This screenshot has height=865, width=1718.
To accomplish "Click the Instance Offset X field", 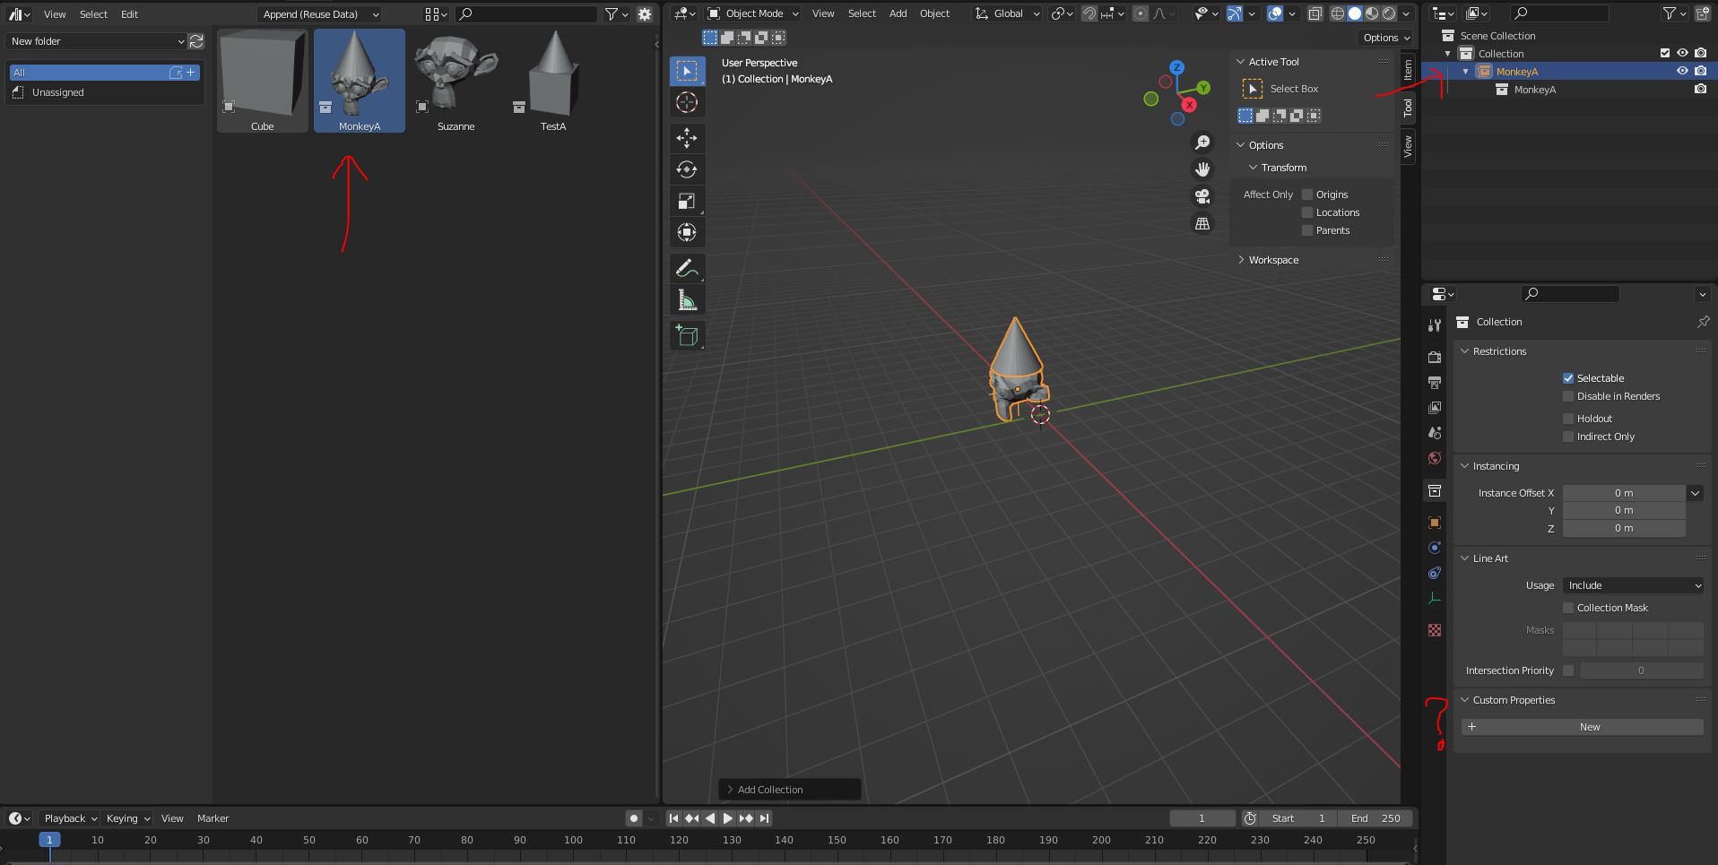I will coord(1623,493).
